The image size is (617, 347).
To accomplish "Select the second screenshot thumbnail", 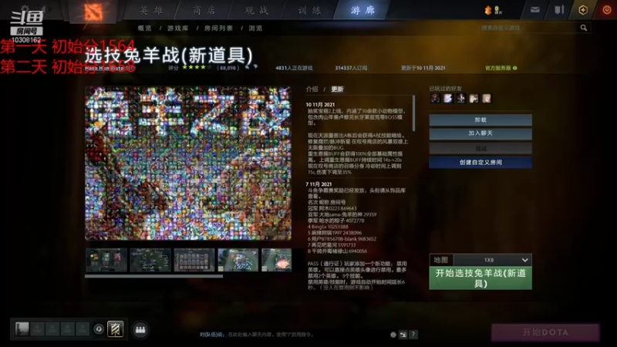I will click(150, 260).
